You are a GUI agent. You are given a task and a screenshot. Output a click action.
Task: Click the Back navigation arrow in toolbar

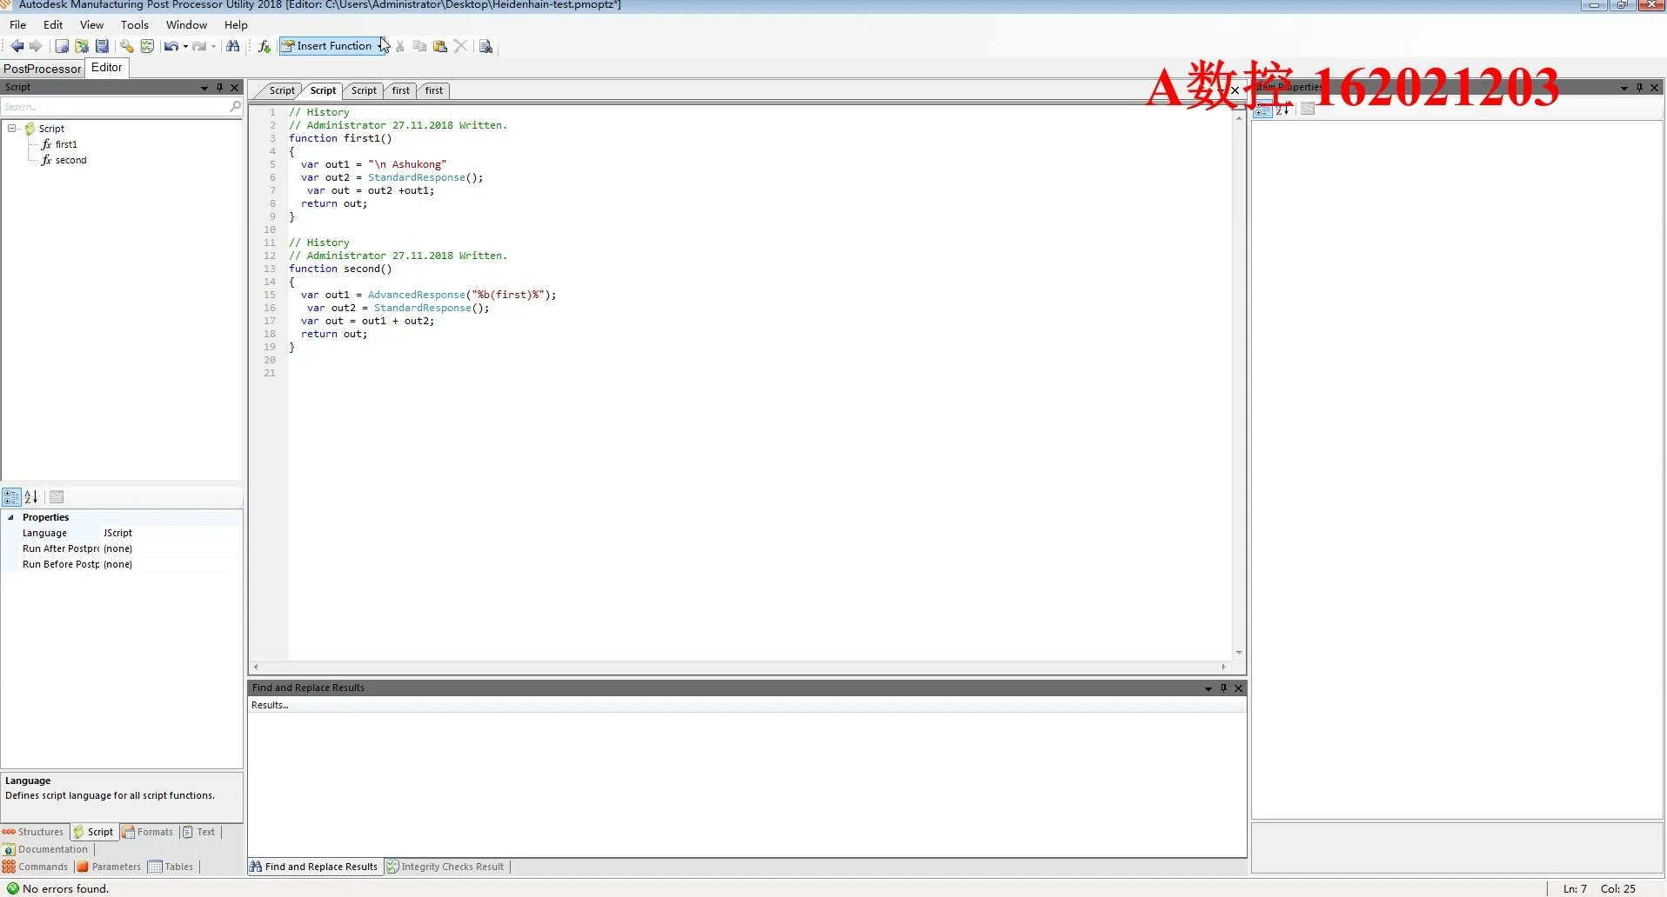tap(17, 46)
